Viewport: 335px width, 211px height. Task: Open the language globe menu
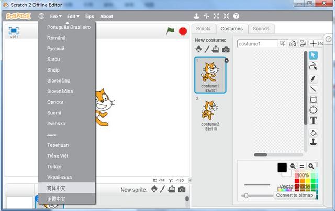coord(41,16)
